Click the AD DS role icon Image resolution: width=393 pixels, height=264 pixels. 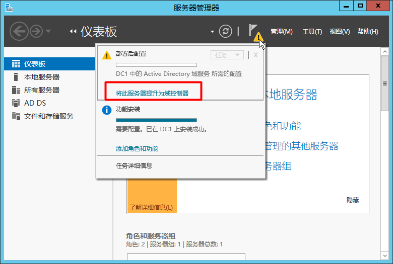[x=16, y=103]
